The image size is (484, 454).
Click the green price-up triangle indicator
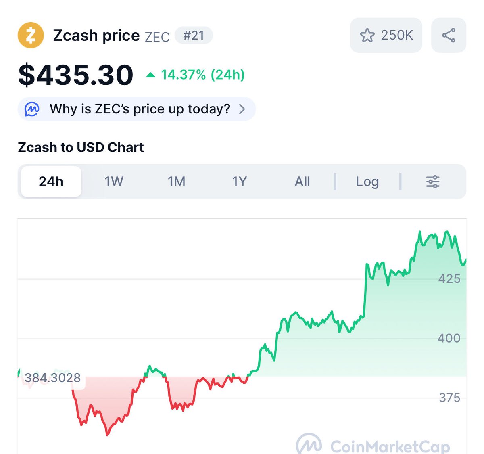tap(151, 75)
